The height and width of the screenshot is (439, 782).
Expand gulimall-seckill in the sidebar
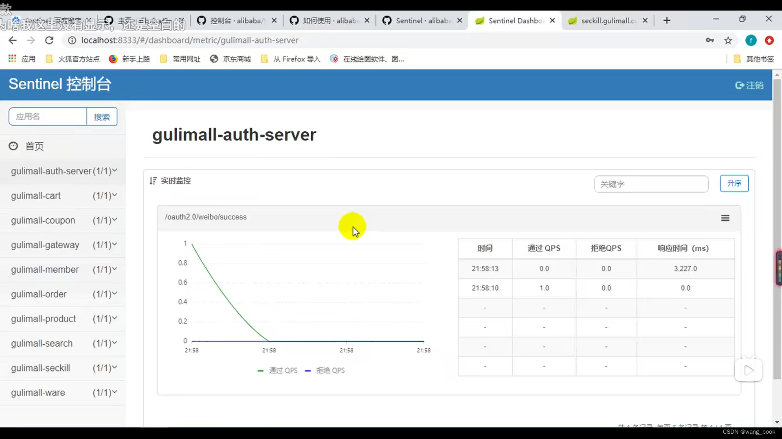[x=63, y=368]
